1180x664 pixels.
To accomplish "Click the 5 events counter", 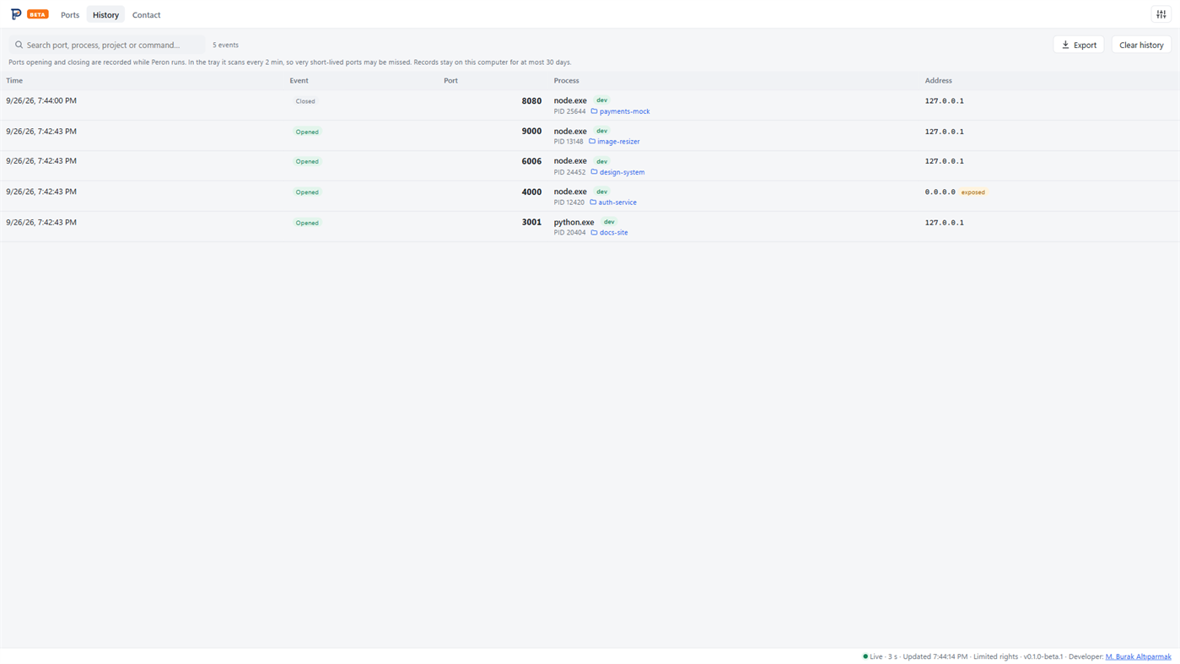I will tap(225, 45).
